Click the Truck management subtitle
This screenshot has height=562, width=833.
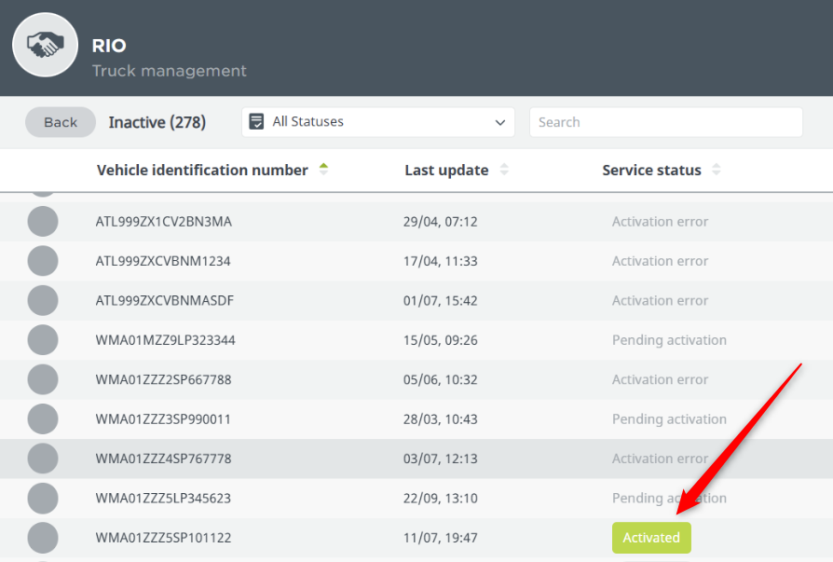[169, 71]
